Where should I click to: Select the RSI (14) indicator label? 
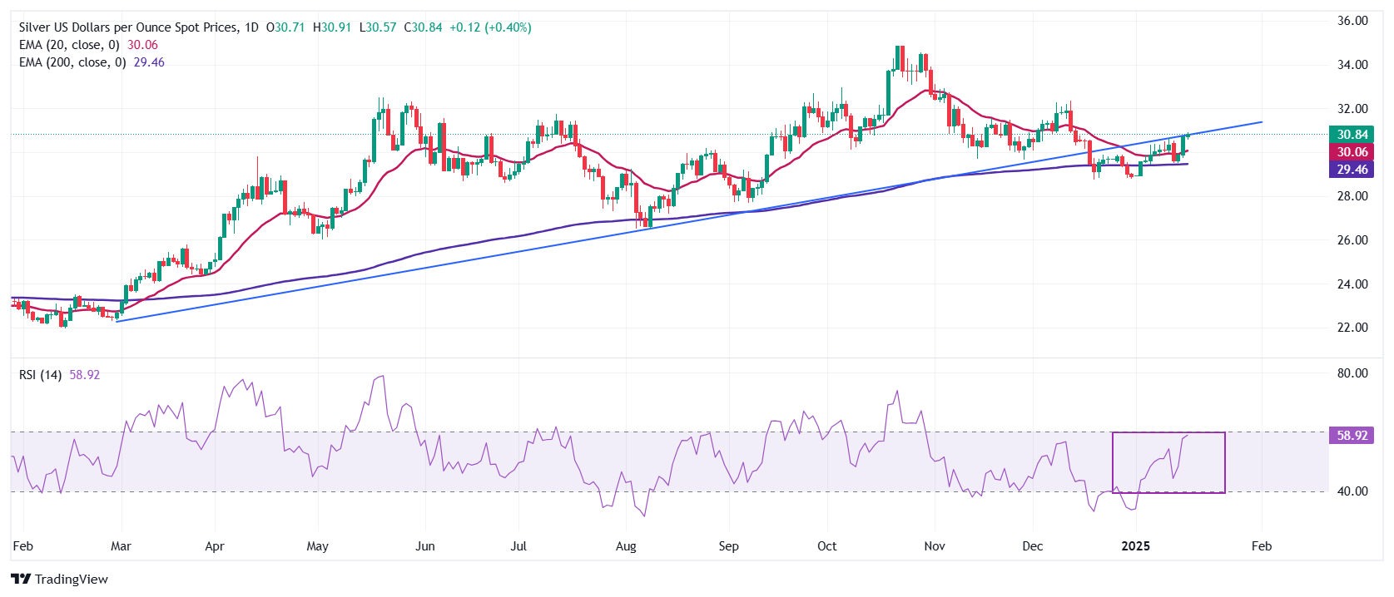(40, 375)
